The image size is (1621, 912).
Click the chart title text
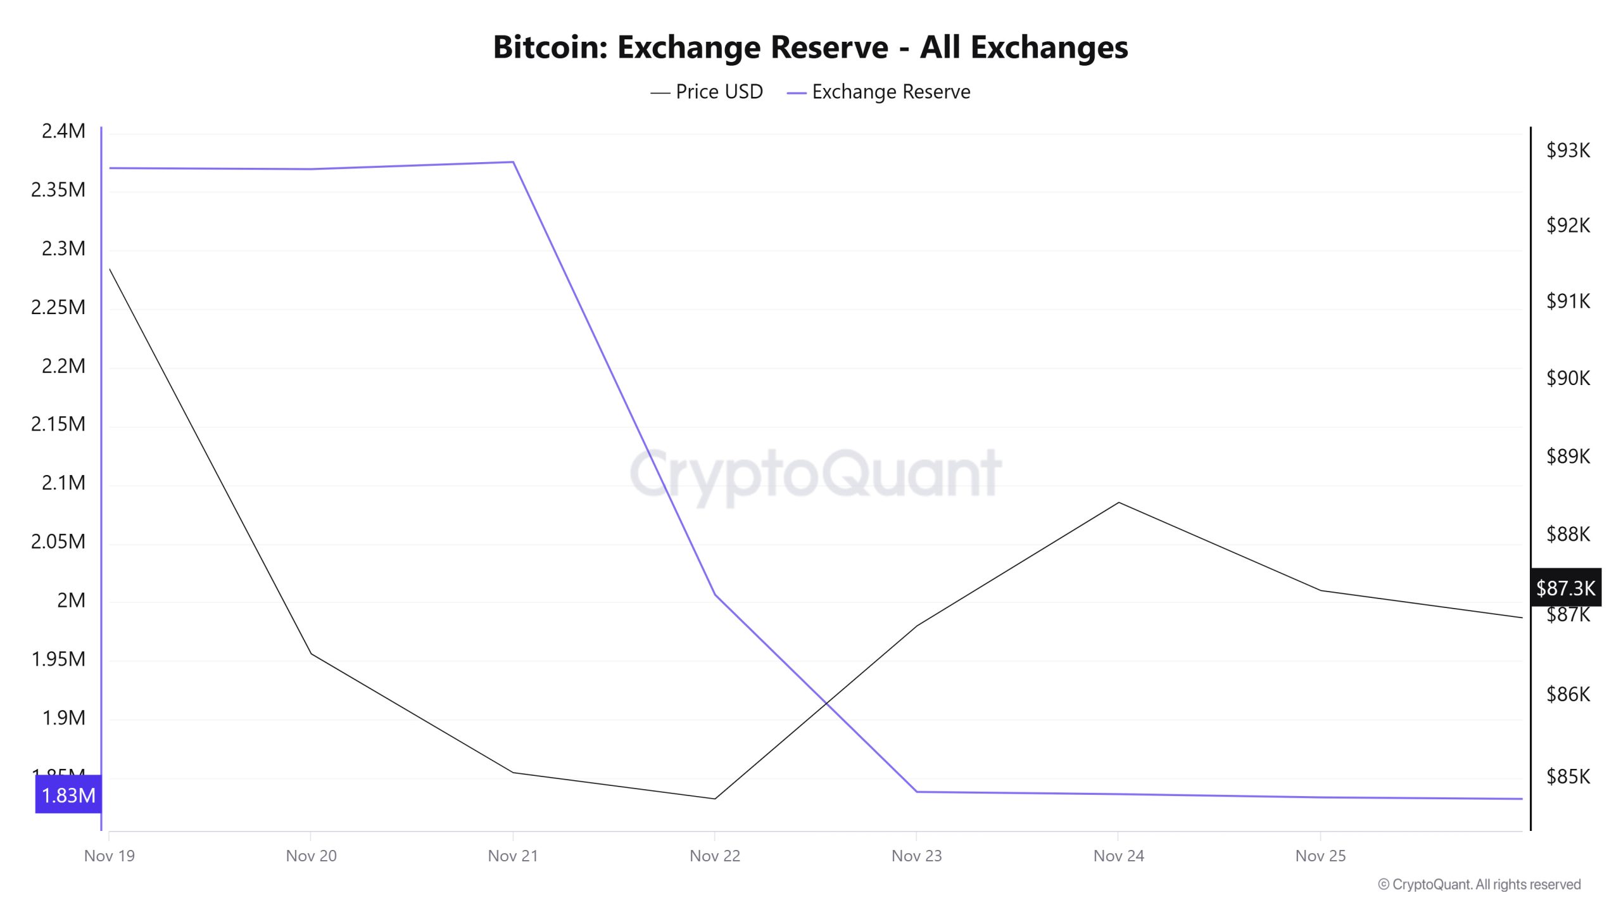click(x=810, y=47)
